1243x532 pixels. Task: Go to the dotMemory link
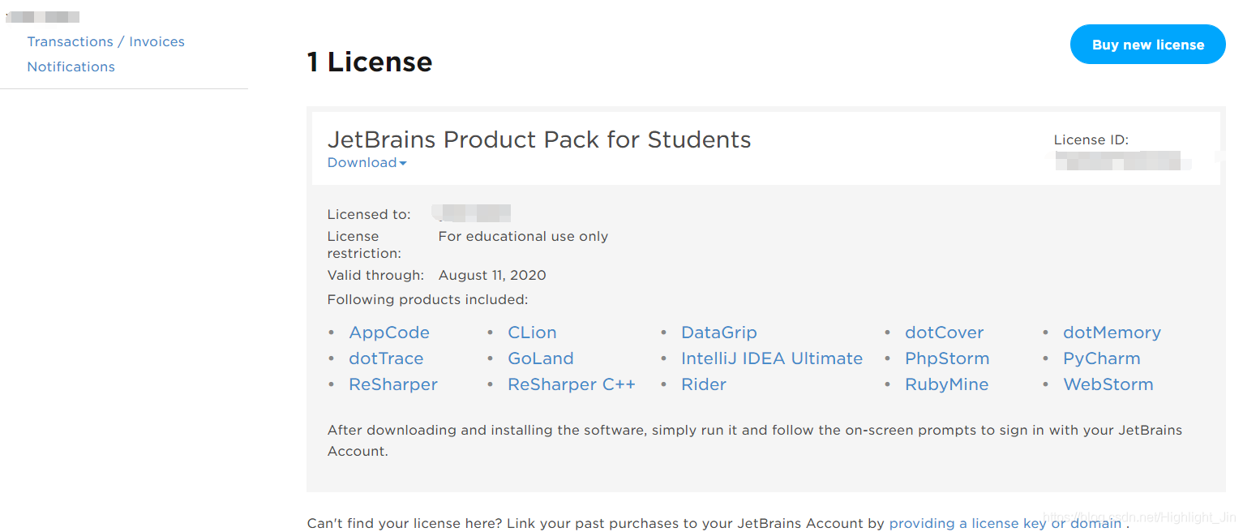pos(1112,332)
